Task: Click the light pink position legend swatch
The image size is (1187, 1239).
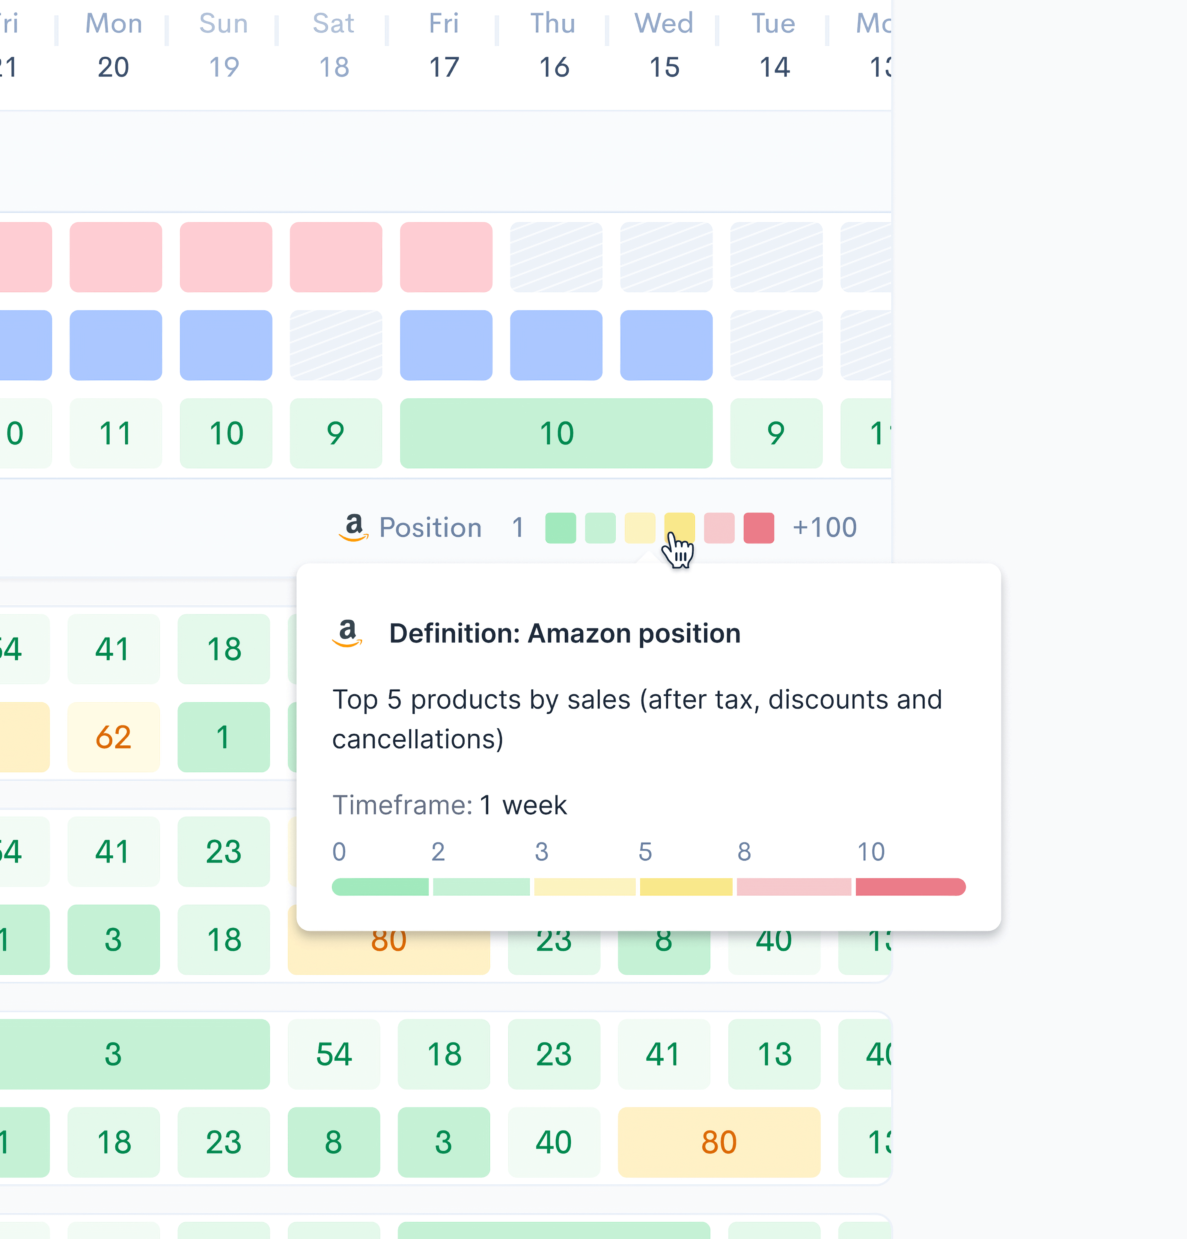Action: pos(719,528)
